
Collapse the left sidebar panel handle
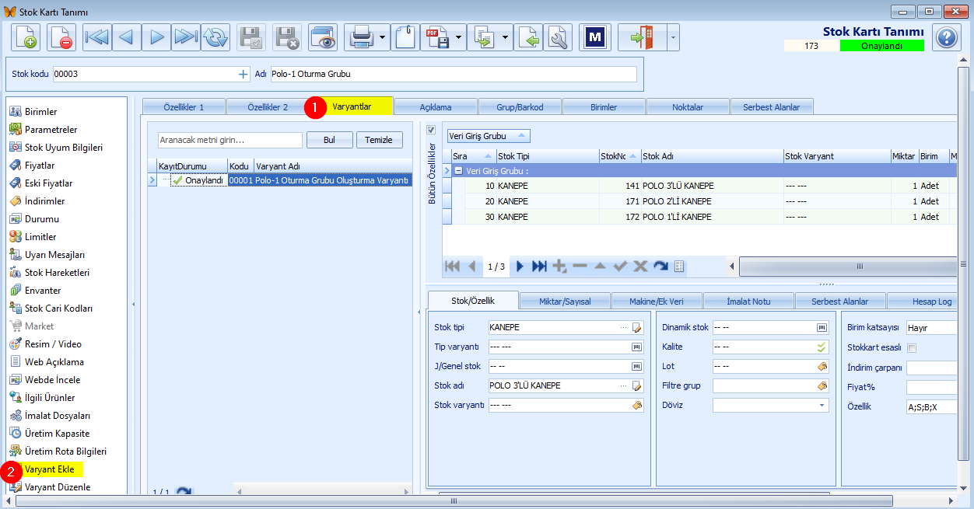click(x=132, y=304)
